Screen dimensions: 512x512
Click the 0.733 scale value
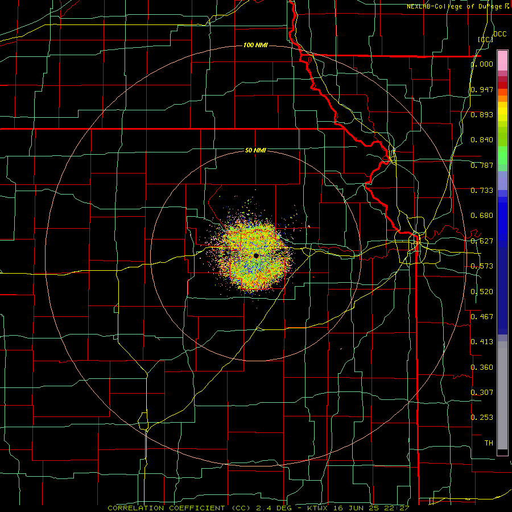(x=482, y=191)
